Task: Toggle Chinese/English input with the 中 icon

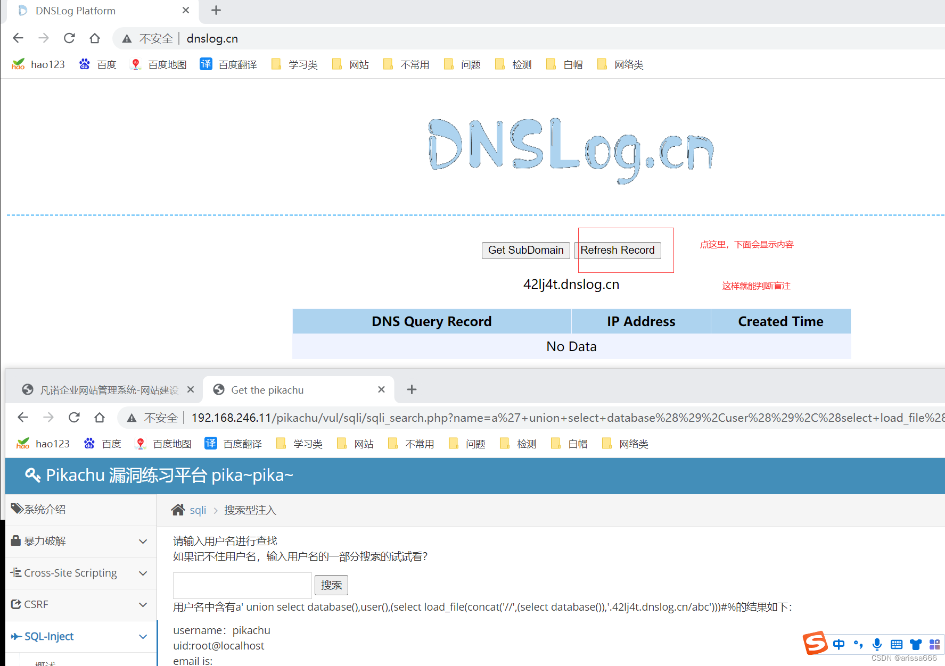Action: tap(839, 644)
